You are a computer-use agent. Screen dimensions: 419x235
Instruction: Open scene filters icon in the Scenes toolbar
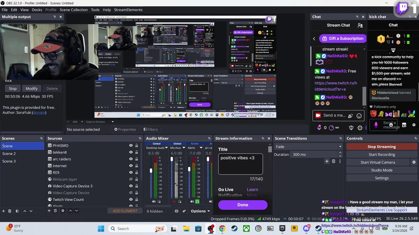point(17,211)
